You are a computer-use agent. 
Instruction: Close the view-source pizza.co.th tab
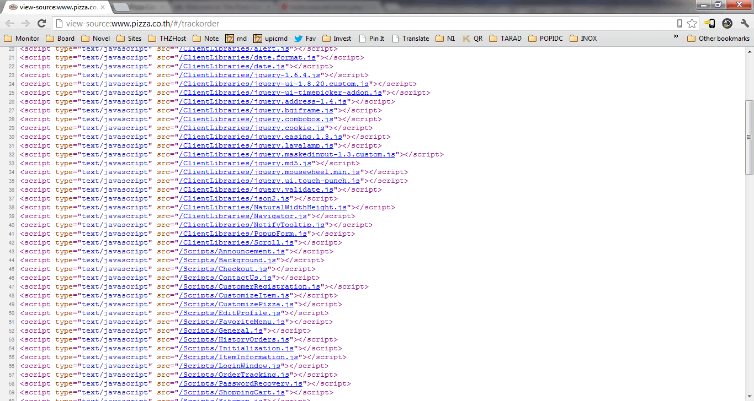point(102,7)
